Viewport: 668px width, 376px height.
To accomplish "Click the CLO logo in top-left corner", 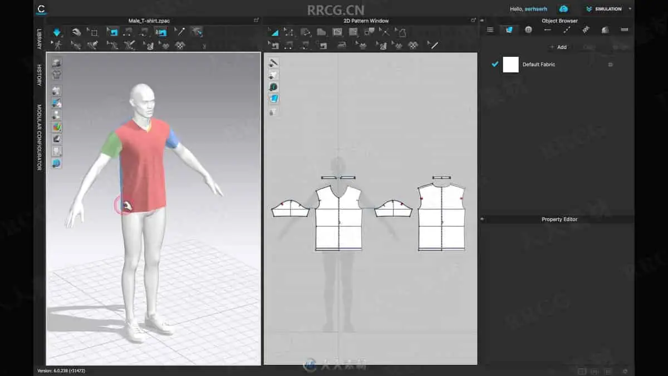I will pyautogui.click(x=41, y=9).
